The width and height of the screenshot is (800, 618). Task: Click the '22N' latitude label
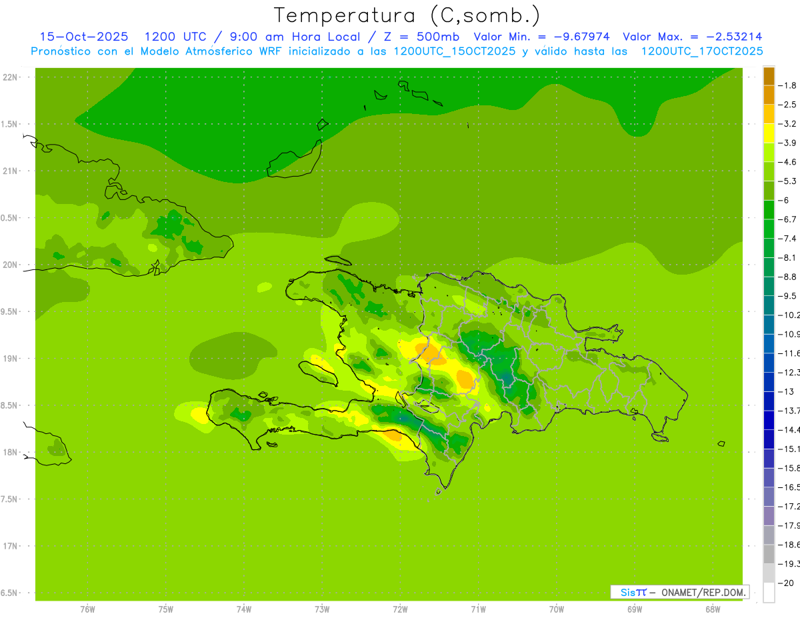tap(11, 77)
